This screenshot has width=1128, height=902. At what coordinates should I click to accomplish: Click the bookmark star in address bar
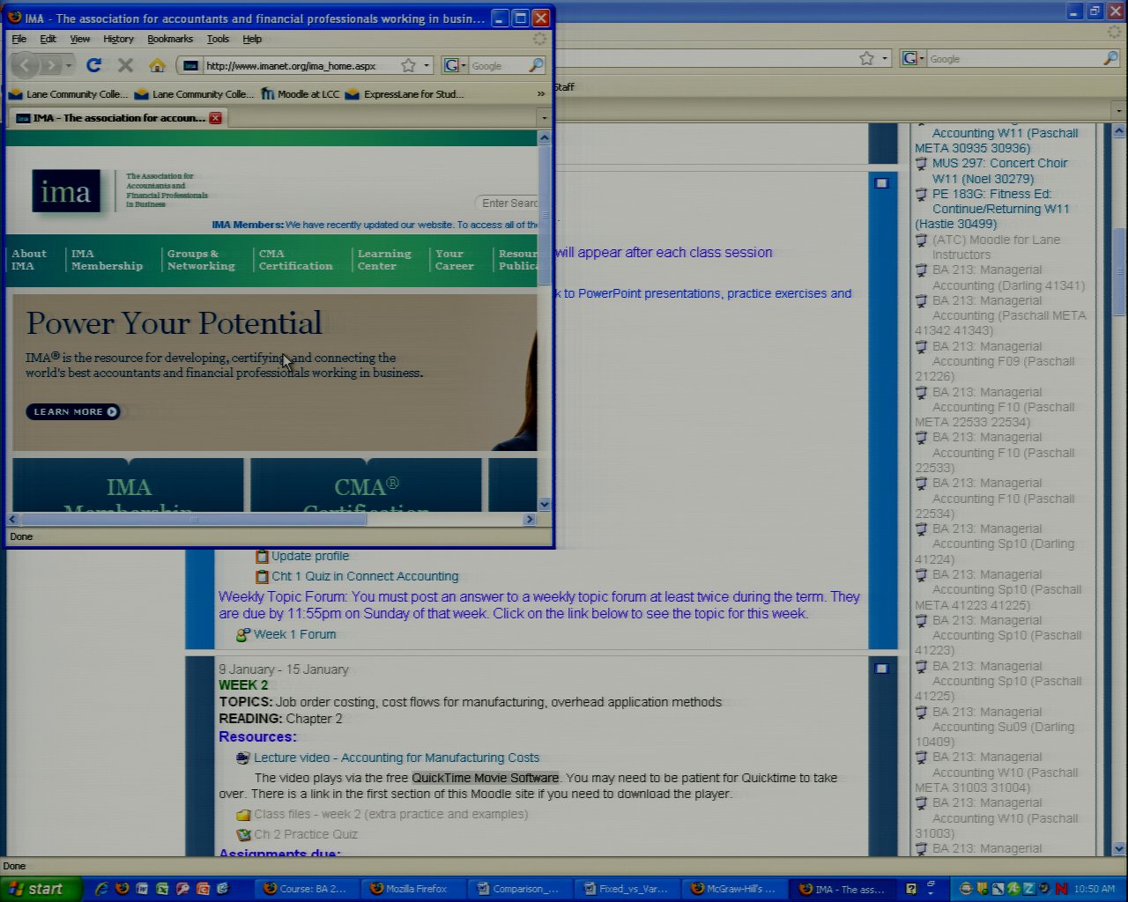(x=408, y=65)
